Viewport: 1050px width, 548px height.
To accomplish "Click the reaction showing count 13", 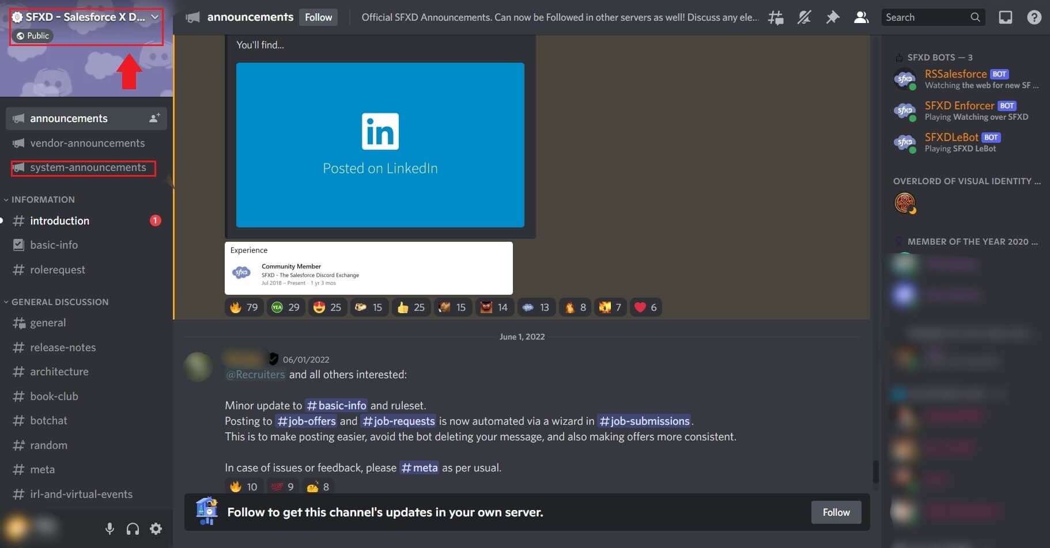I will point(536,307).
